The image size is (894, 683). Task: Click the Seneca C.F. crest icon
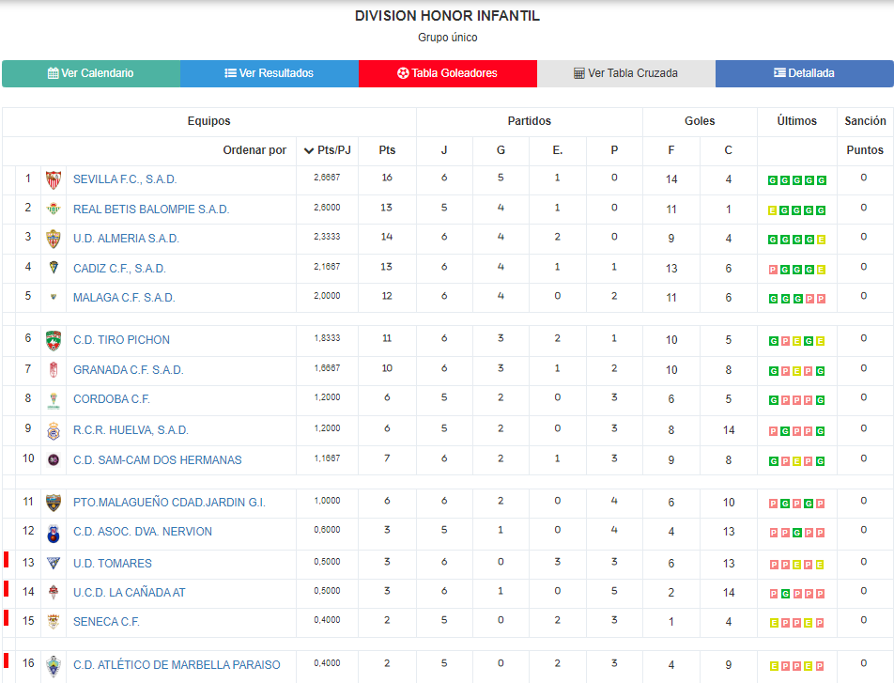point(54,621)
